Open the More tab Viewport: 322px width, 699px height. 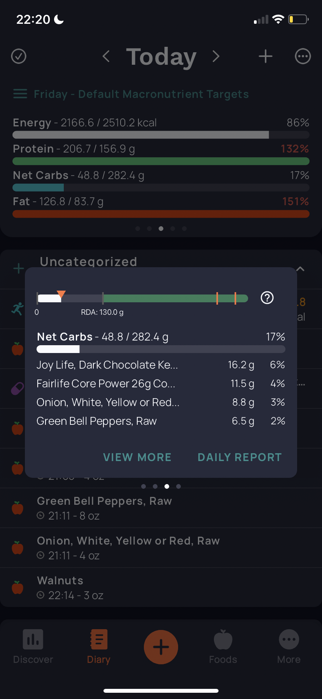[289, 646]
